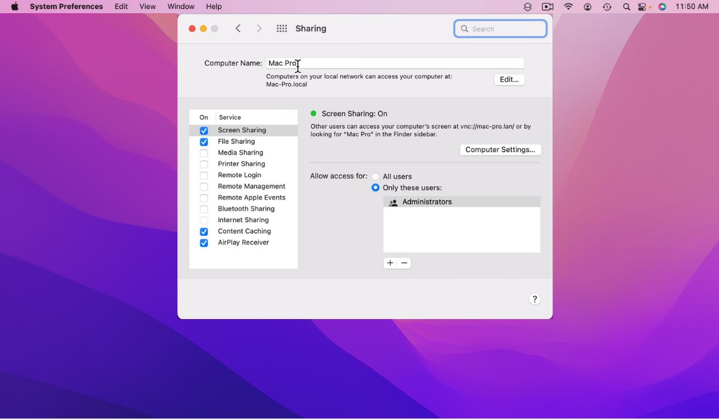
Task: Add a user with the plus button
Action: [x=390, y=263]
